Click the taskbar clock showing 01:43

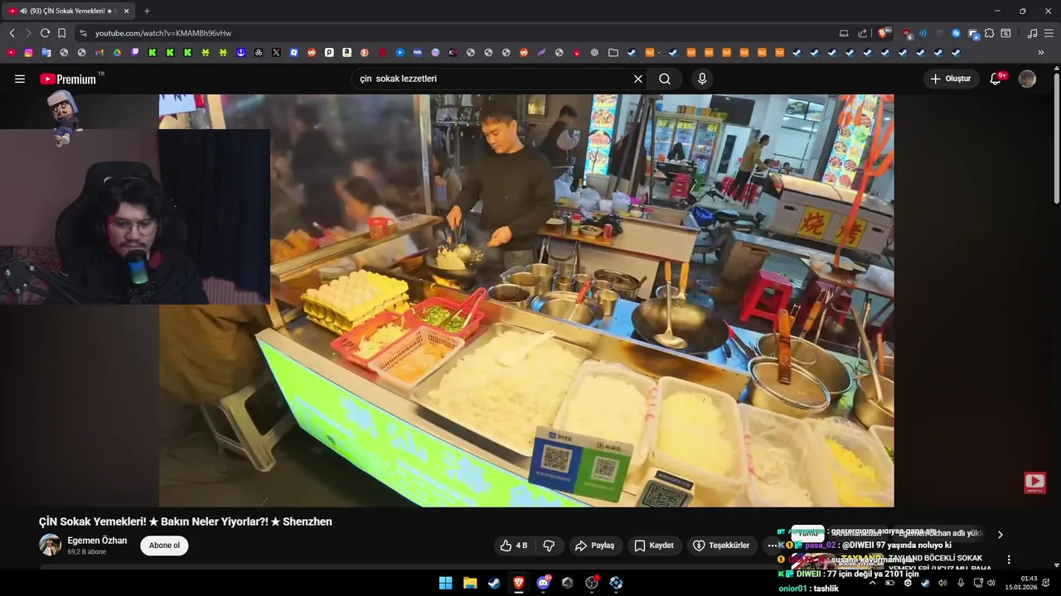[1021, 583]
